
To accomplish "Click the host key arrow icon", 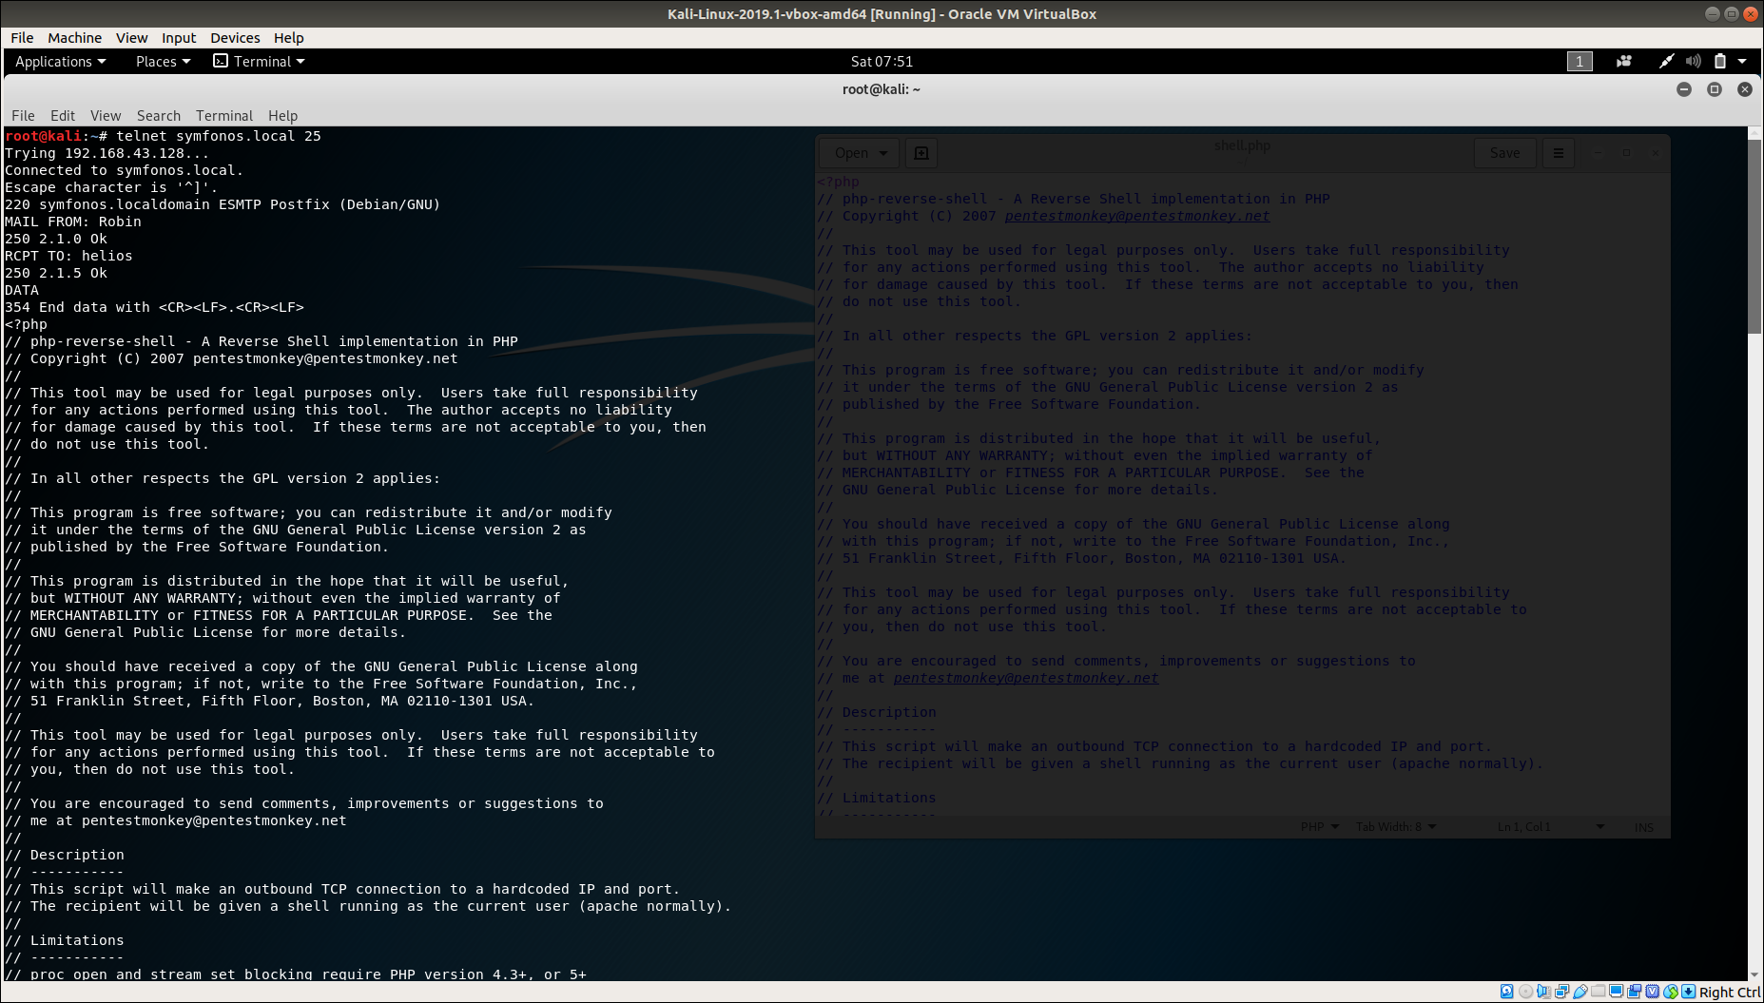I will pos(1689,992).
